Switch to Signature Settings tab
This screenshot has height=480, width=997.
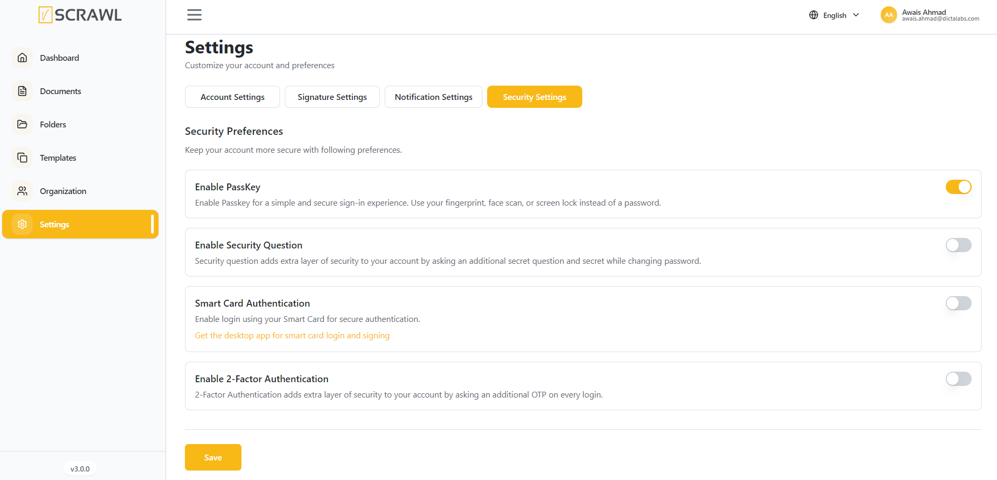point(332,97)
